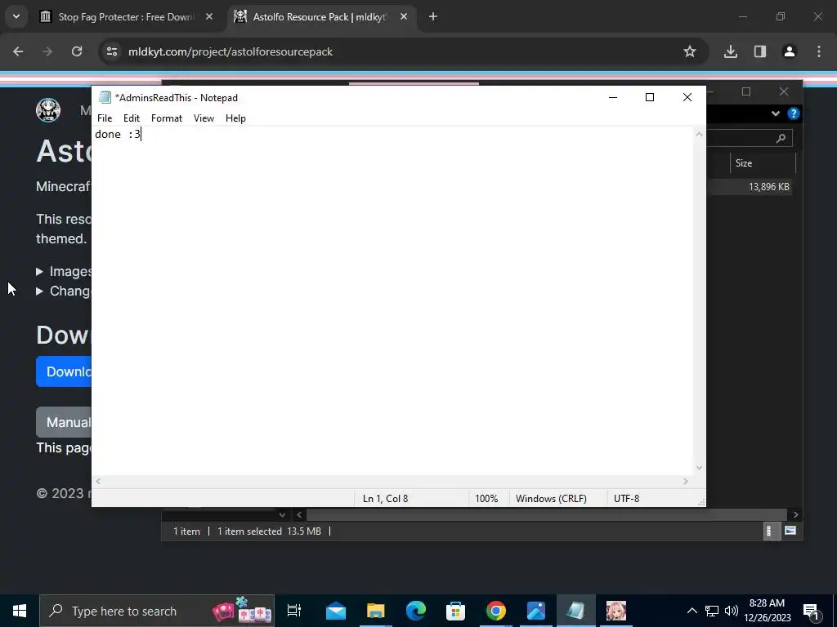The image size is (837, 627).
Task: Open Chrome three-dot menu
Action: click(819, 51)
